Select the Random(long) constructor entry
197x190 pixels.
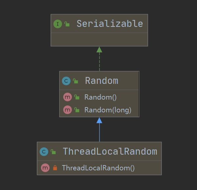coord(108,110)
